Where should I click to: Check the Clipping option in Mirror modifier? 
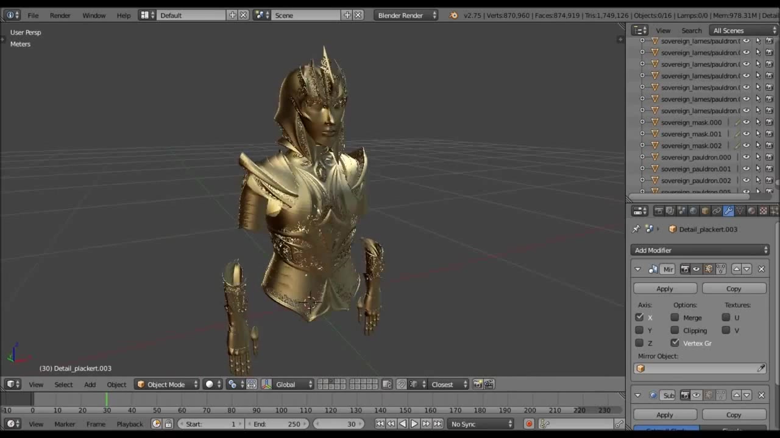tap(675, 330)
